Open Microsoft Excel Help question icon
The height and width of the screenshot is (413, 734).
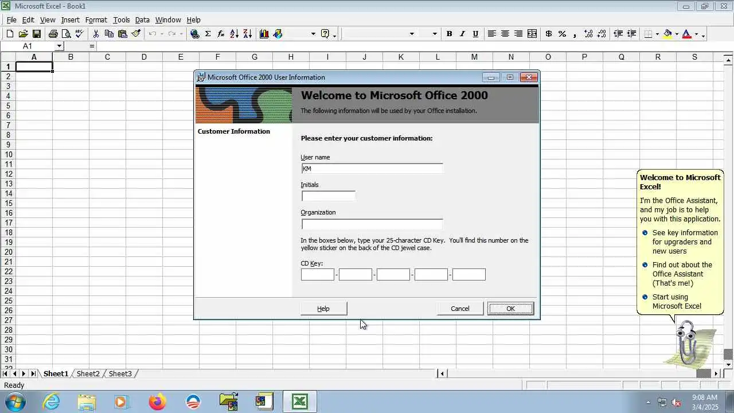325,34
